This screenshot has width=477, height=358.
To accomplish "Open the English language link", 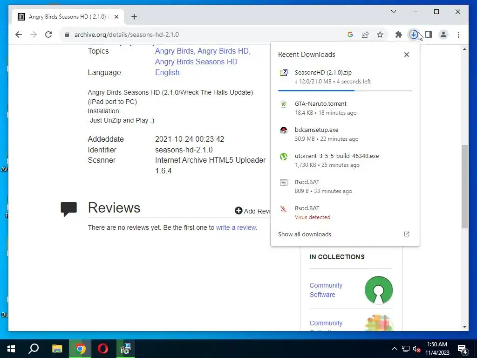I will (167, 72).
